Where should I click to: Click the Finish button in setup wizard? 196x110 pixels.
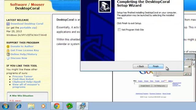[156, 66]
